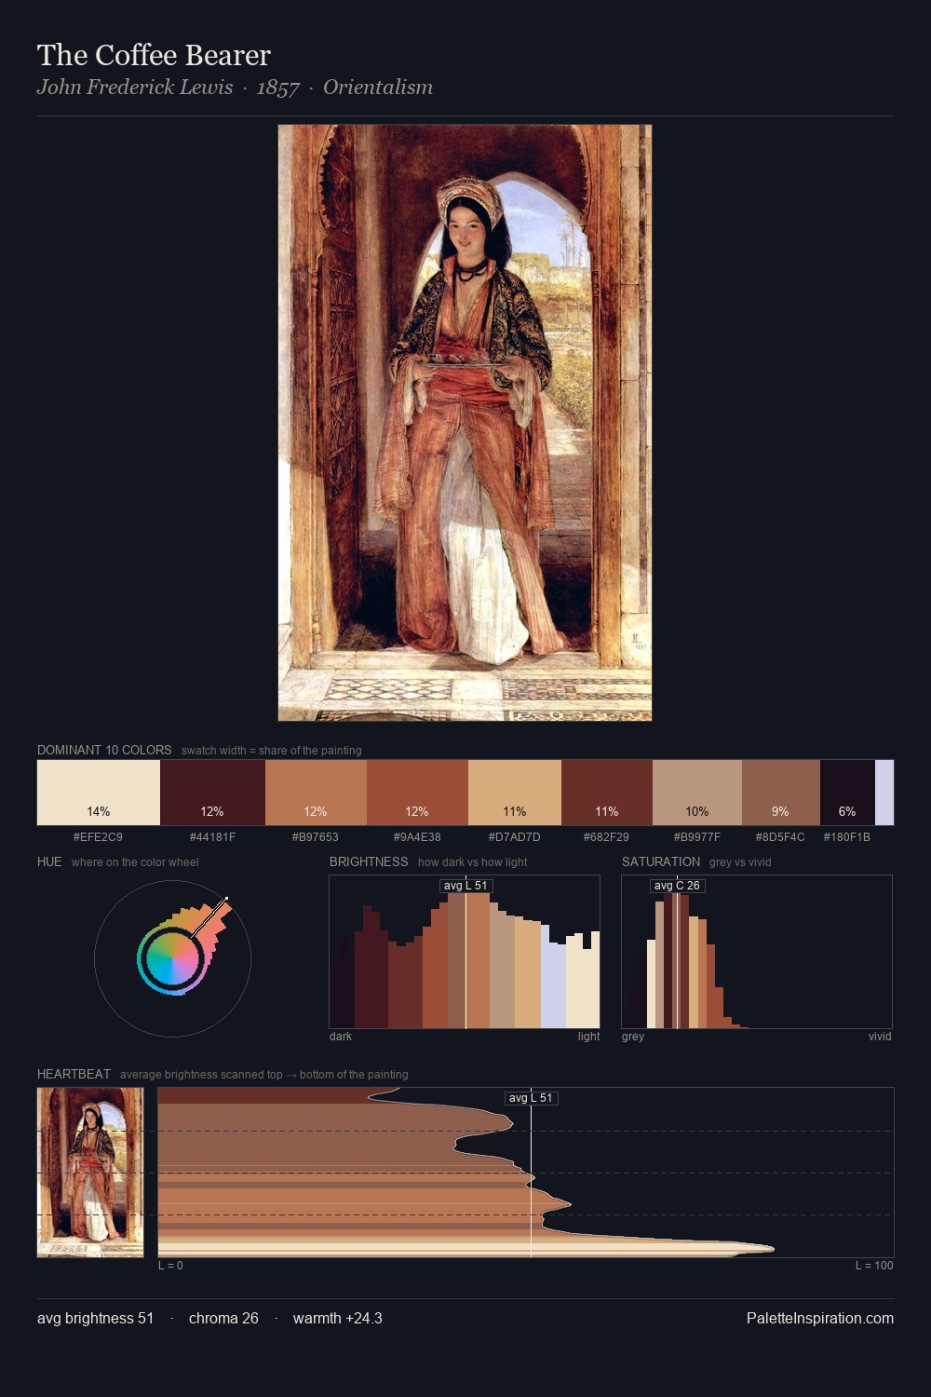Click the Orientalism style label
Viewport: 931px width, 1397px height.
coord(378,88)
